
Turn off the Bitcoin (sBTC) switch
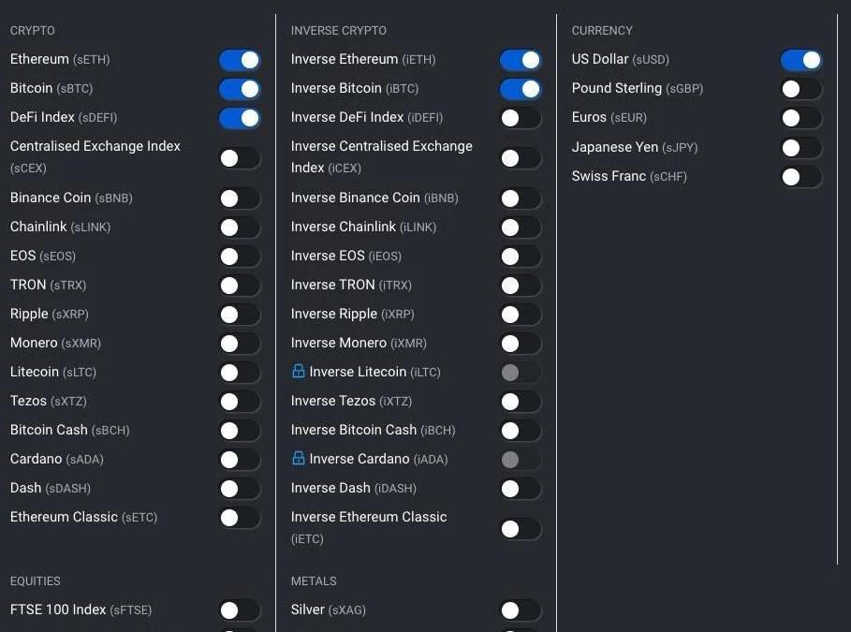pyautogui.click(x=240, y=89)
